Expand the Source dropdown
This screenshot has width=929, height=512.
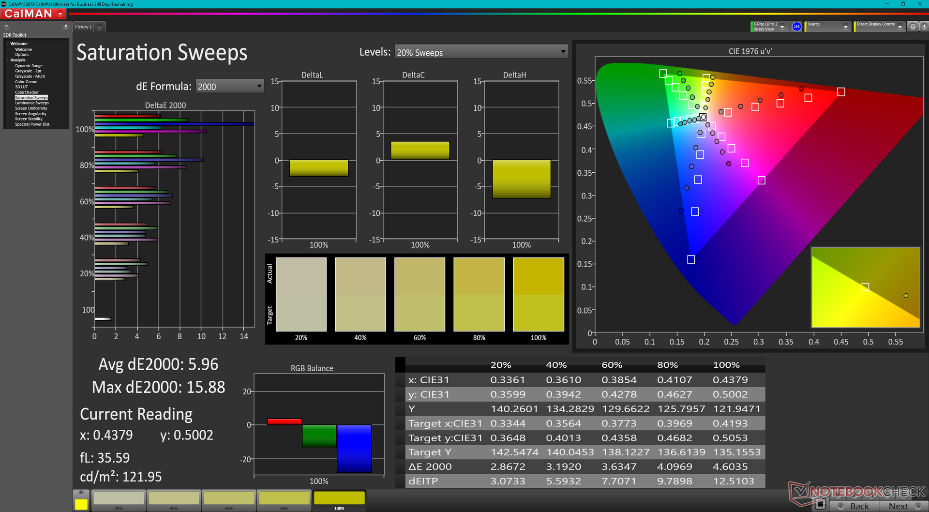coord(845,27)
